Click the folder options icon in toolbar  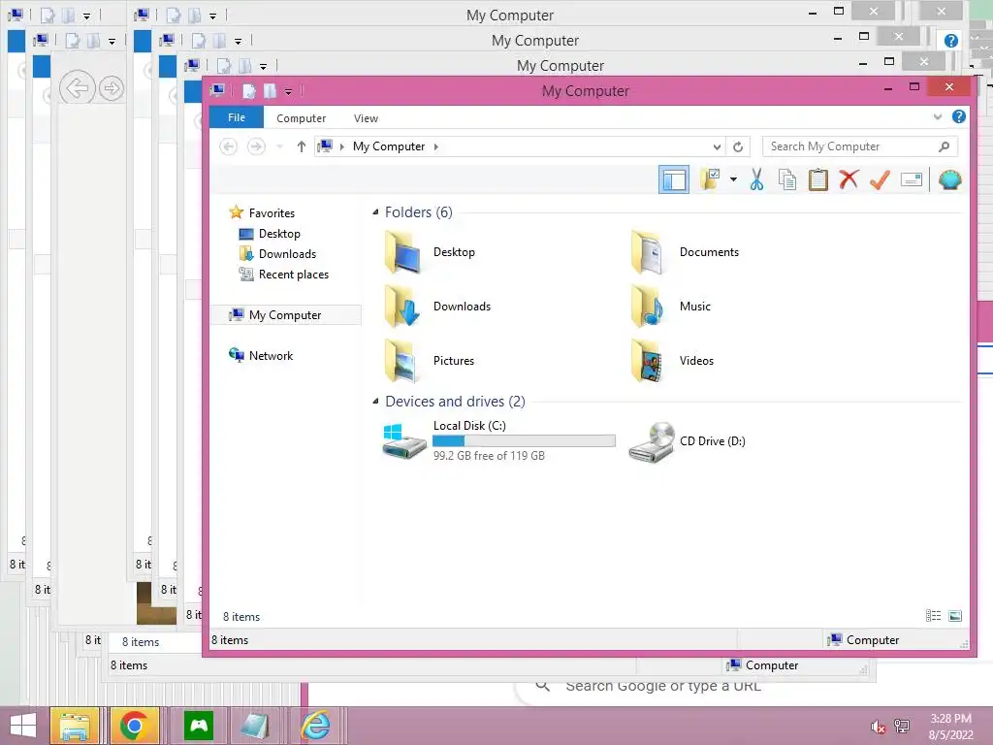point(711,179)
